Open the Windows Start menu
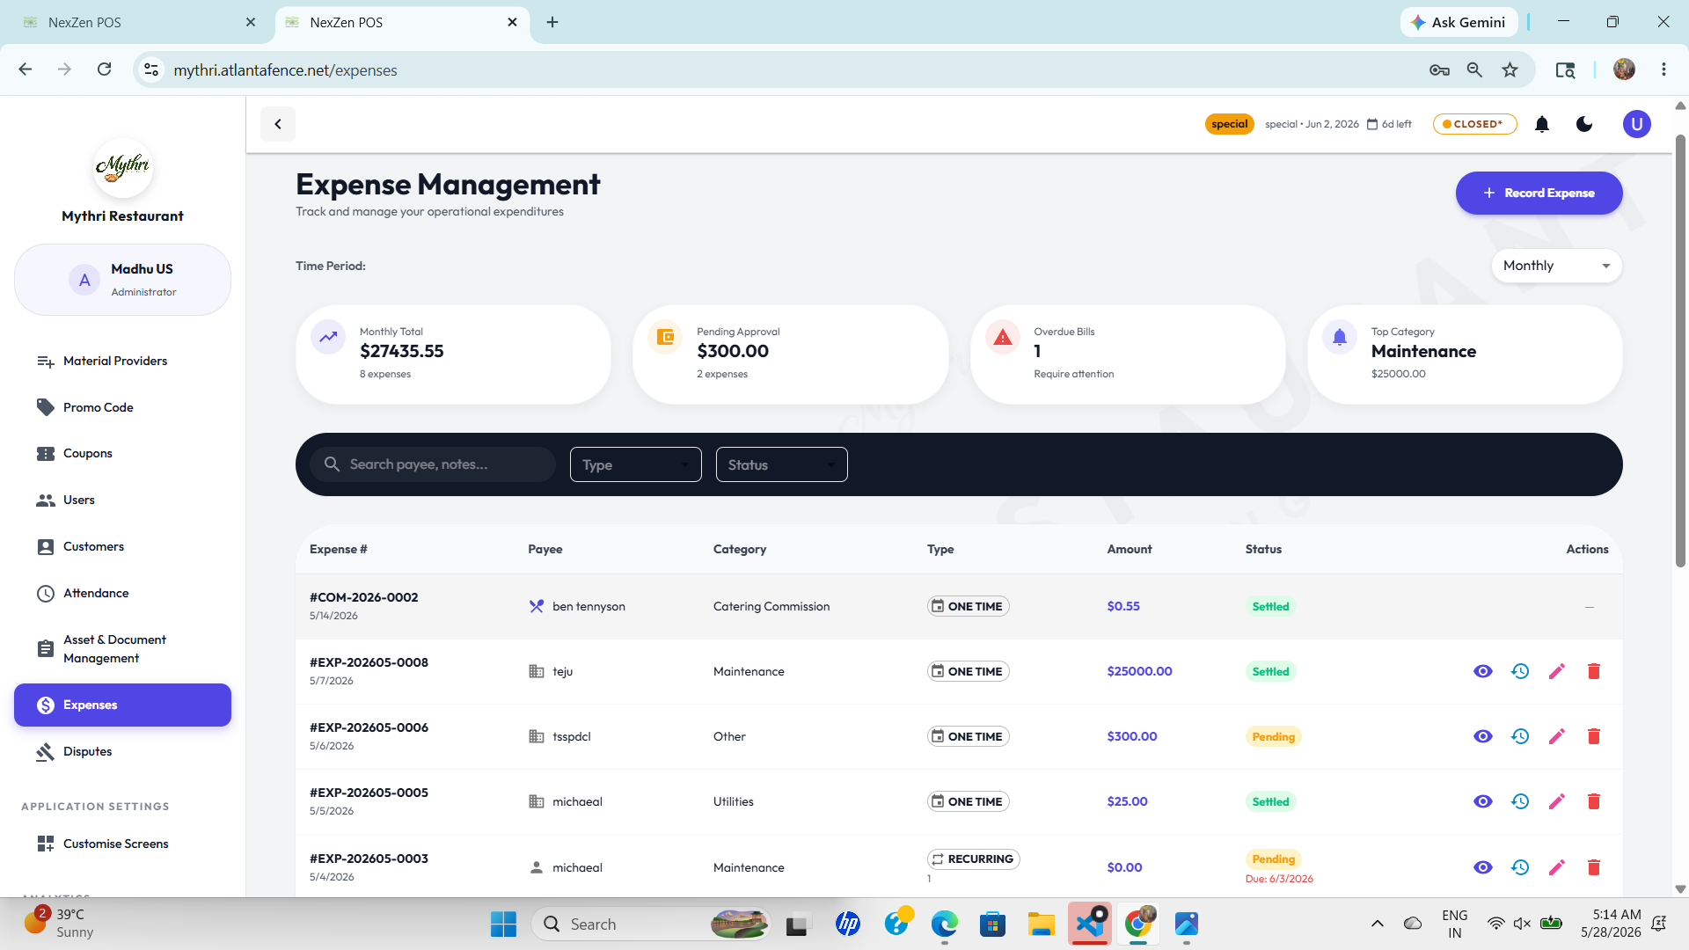Screen dimensions: 1689x950 (x=503, y=924)
